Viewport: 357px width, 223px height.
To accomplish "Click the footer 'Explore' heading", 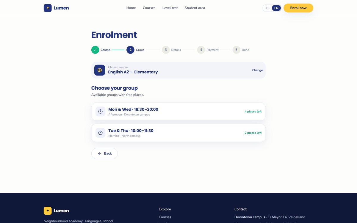I will tap(165, 209).
